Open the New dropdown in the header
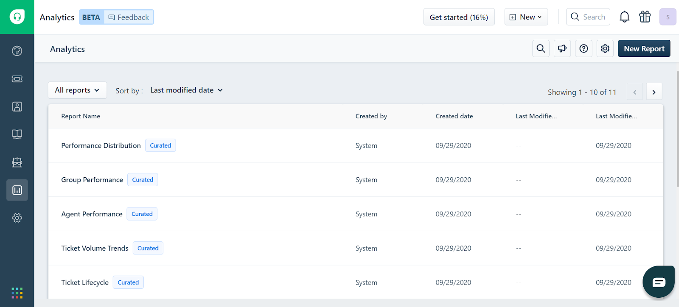This screenshot has width=679, height=307. 526,17
